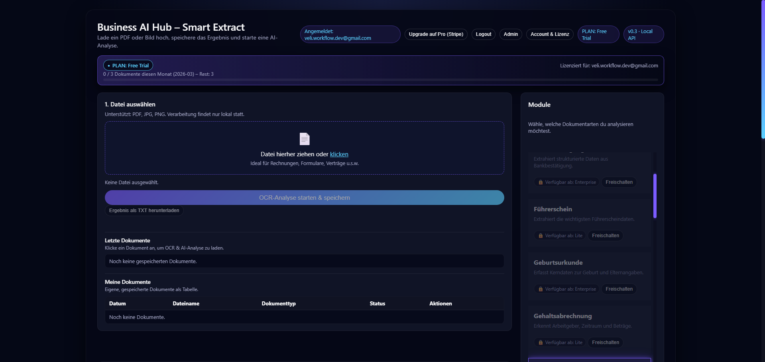Click the lock icon beside Führerschein's Lite badge
The image size is (765, 362).
coord(541,236)
